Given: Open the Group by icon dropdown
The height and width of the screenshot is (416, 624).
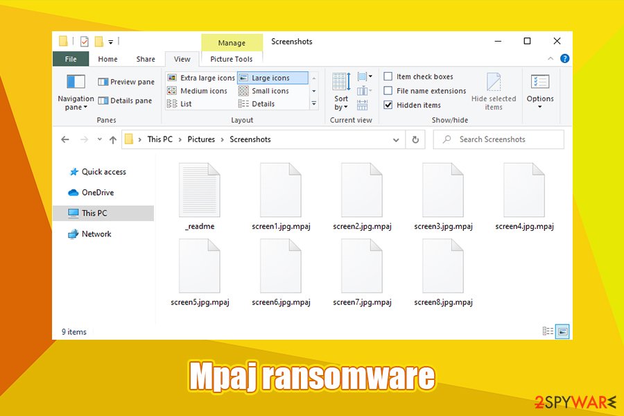Looking at the screenshot, I should (x=365, y=76).
